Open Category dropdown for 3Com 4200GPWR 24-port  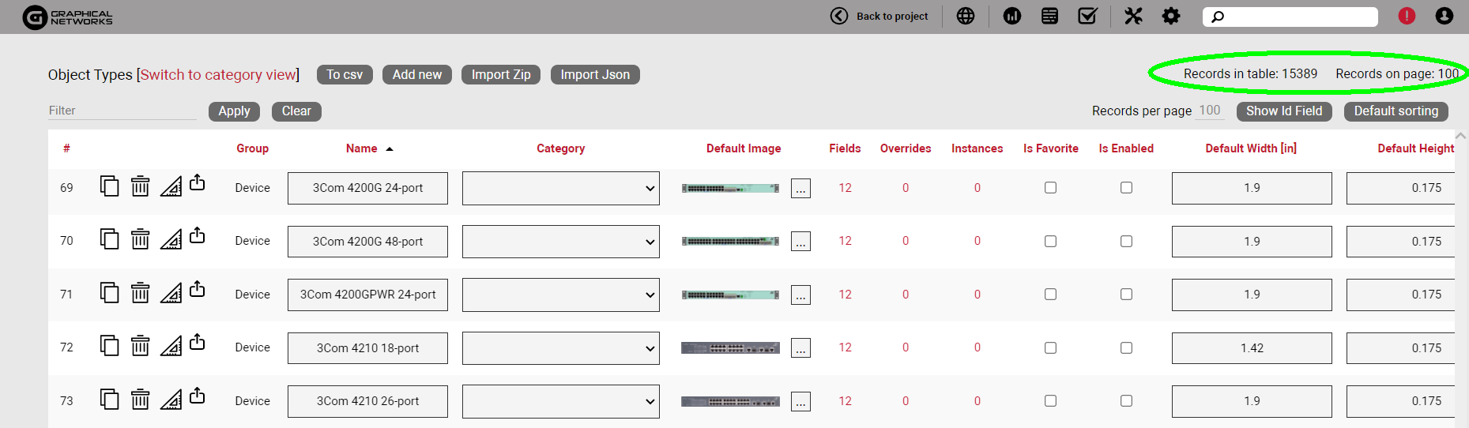point(560,295)
